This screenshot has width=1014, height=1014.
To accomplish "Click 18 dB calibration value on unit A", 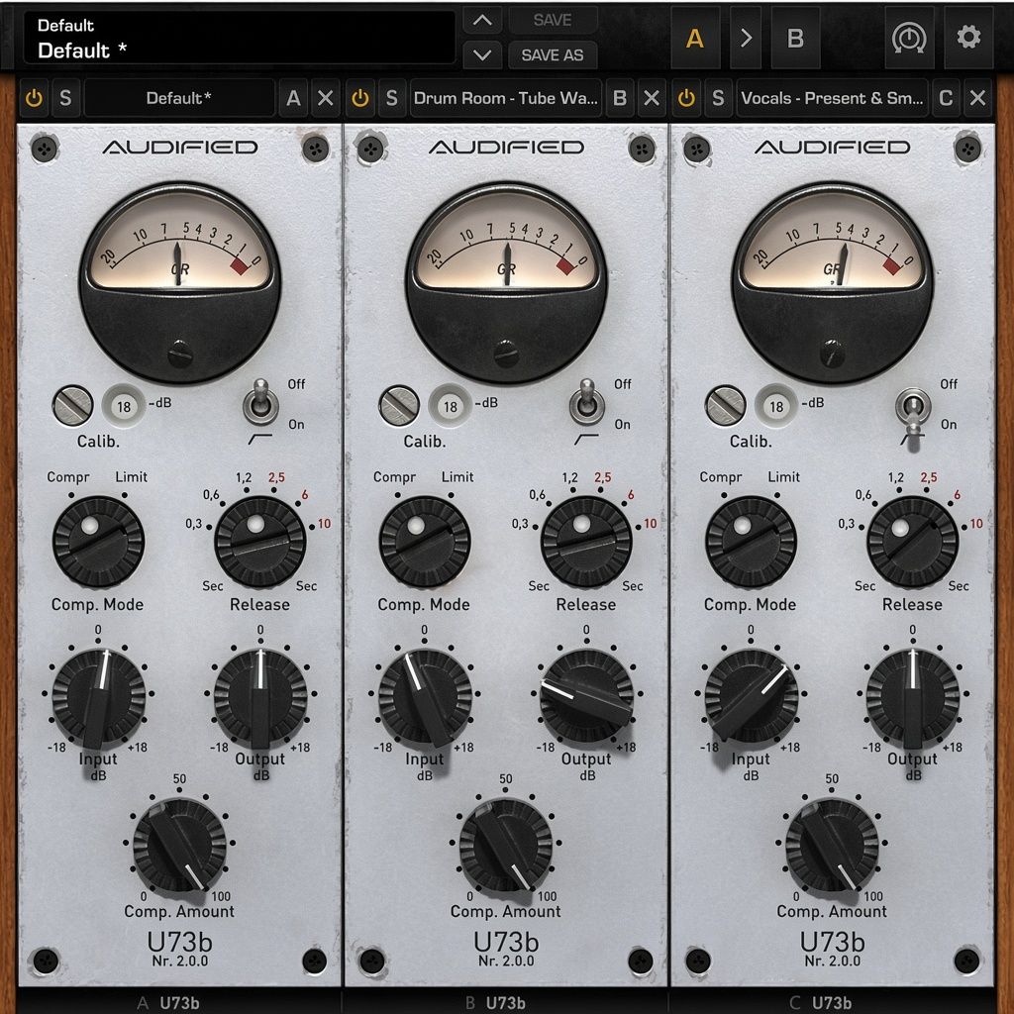I will (124, 406).
